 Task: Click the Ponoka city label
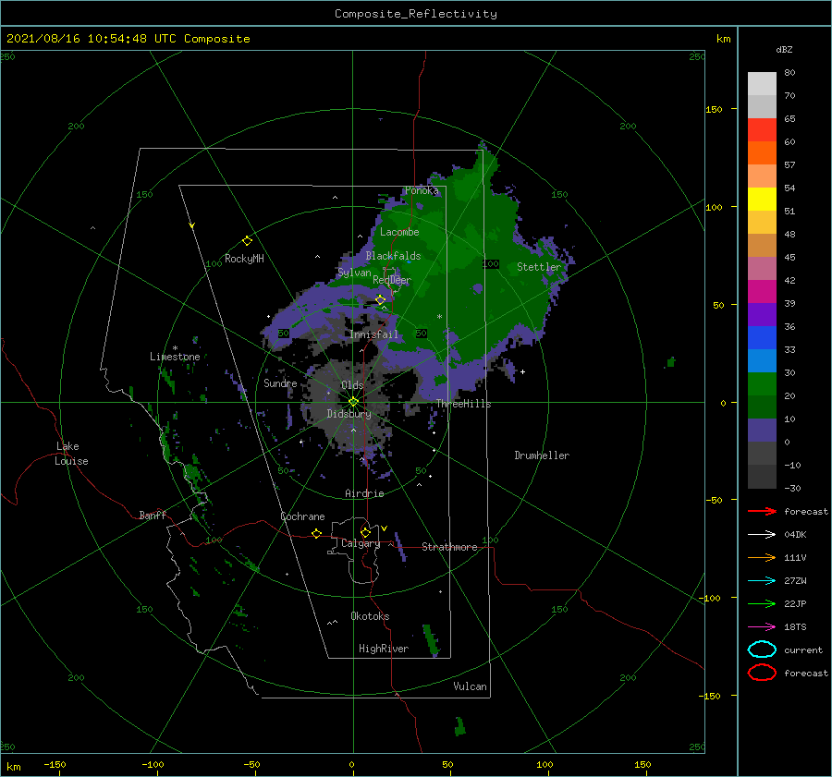[x=422, y=190]
